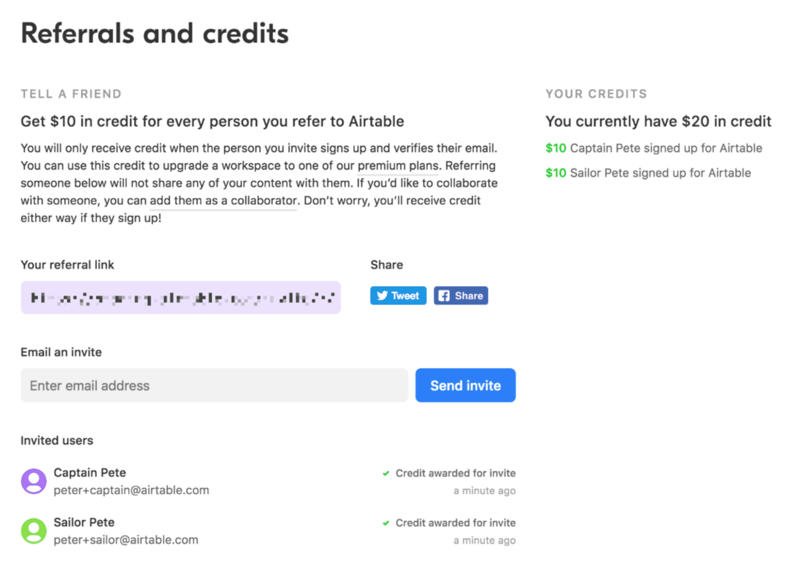The height and width of the screenshot is (587, 799).
Task: Click the Facebook Share button
Action: pos(460,296)
